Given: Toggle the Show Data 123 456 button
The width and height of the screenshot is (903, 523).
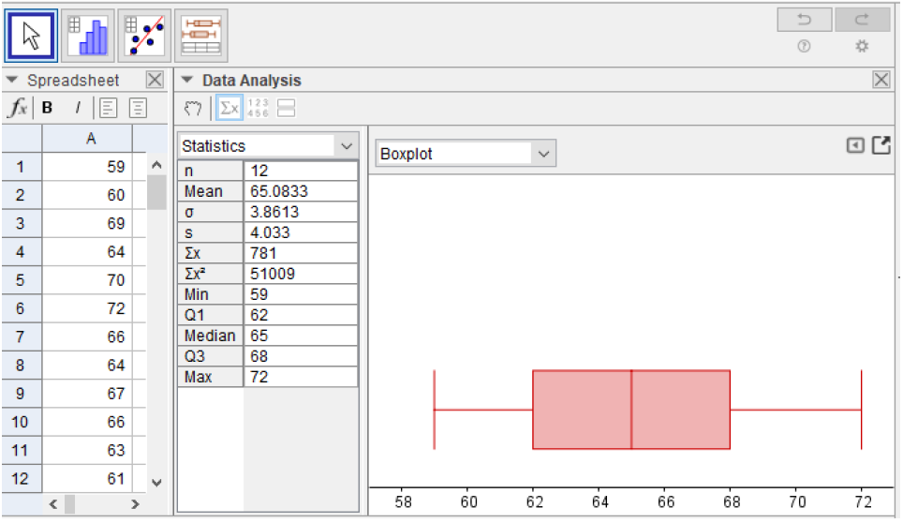Looking at the screenshot, I should (258, 108).
